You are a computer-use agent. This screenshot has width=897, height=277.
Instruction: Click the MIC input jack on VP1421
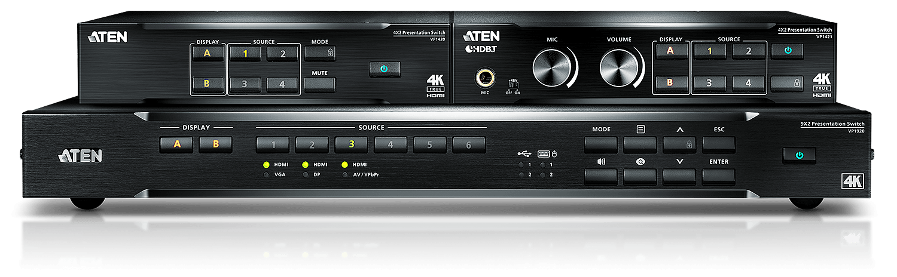click(x=485, y=78)
